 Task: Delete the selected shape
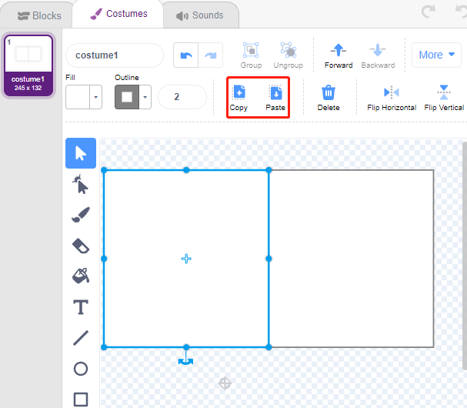point(329,98)
